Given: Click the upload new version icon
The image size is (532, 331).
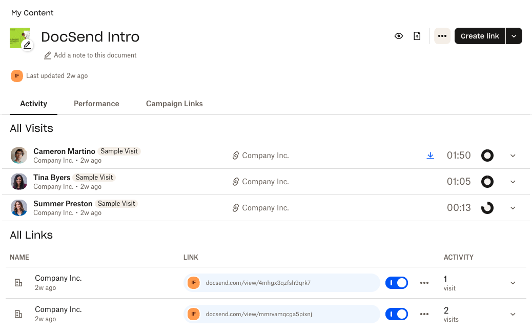Looking at the screenshot, I should click(417, 36).
